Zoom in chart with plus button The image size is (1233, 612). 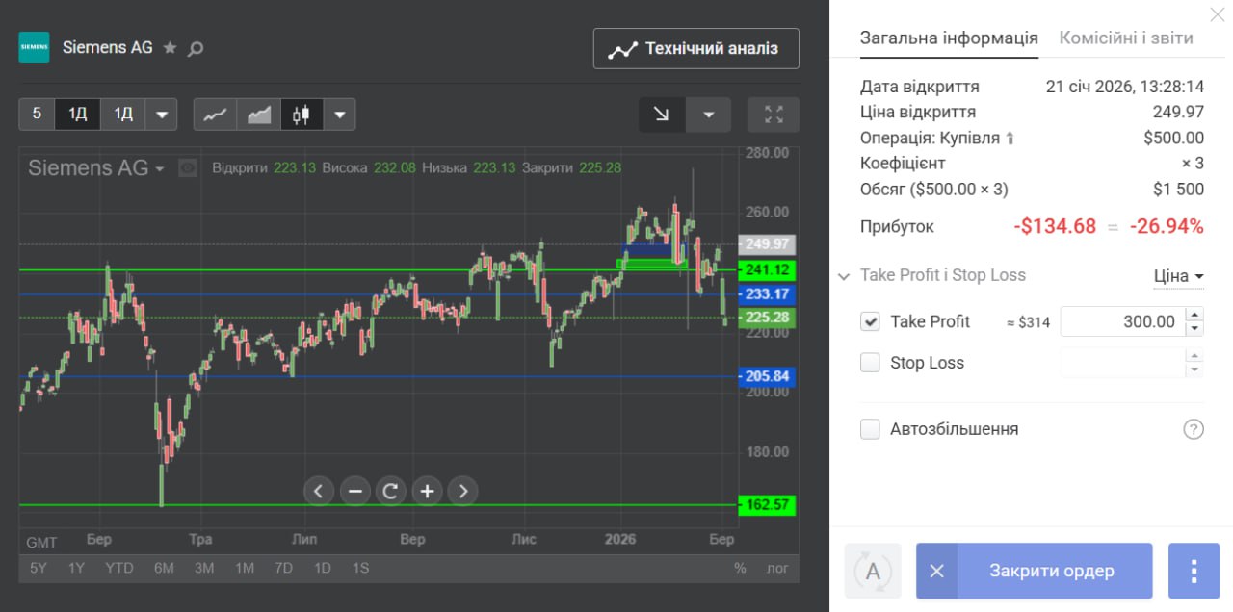pyautogui.click(x=427, y=491)
